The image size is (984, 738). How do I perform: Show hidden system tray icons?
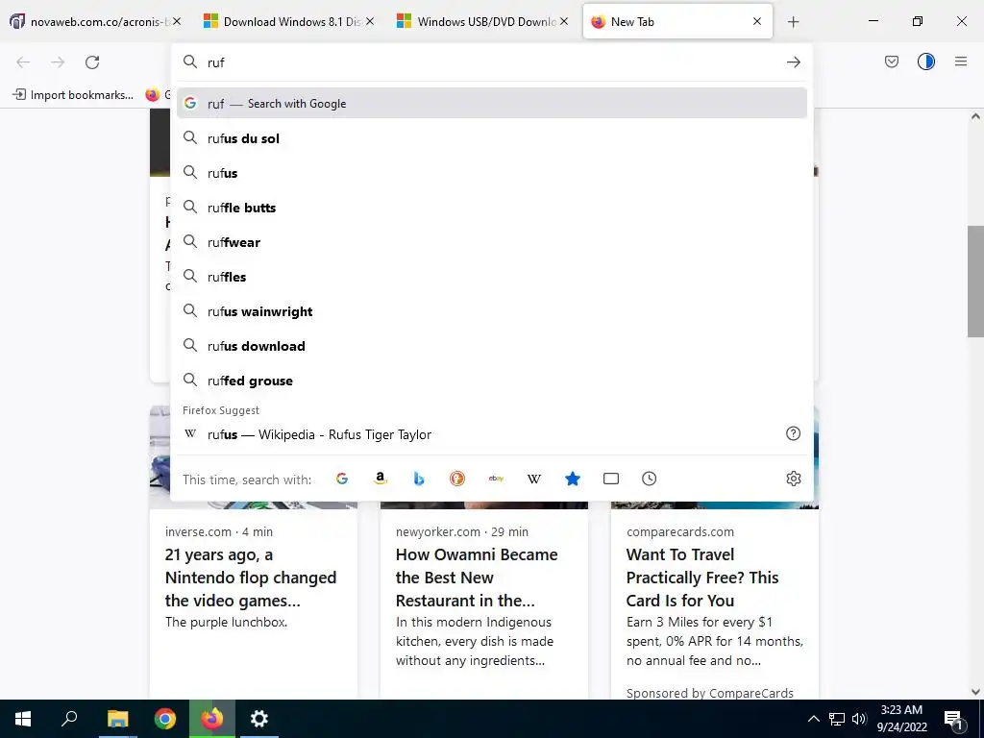[813, 719]
